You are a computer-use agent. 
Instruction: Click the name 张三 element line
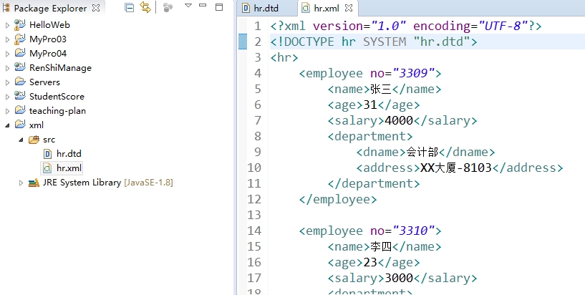tap(385, 89)
